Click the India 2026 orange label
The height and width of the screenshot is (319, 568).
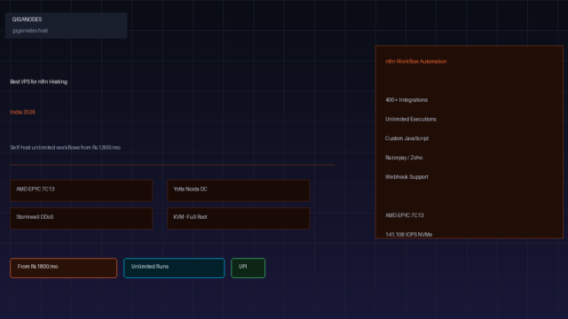click(x=23, y=113)
